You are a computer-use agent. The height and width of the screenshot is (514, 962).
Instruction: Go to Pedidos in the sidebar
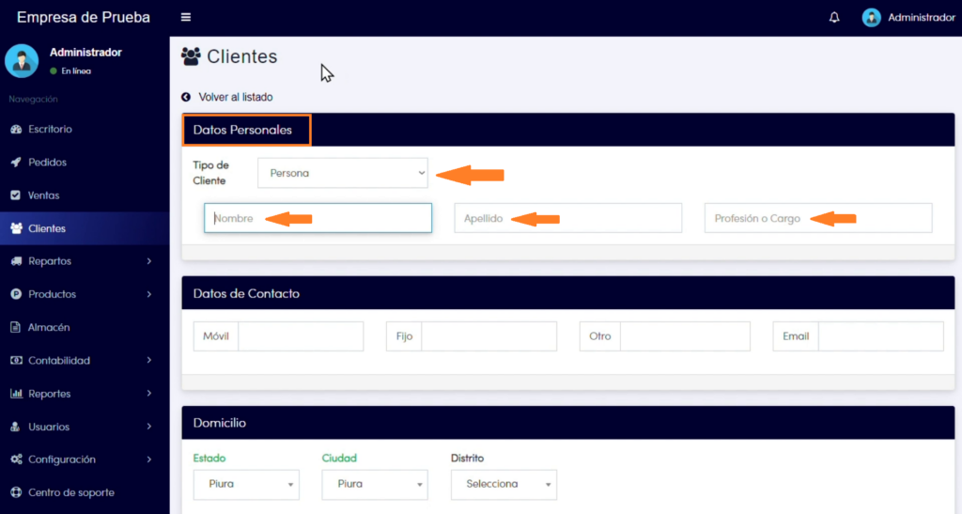[x=85, y=163]
